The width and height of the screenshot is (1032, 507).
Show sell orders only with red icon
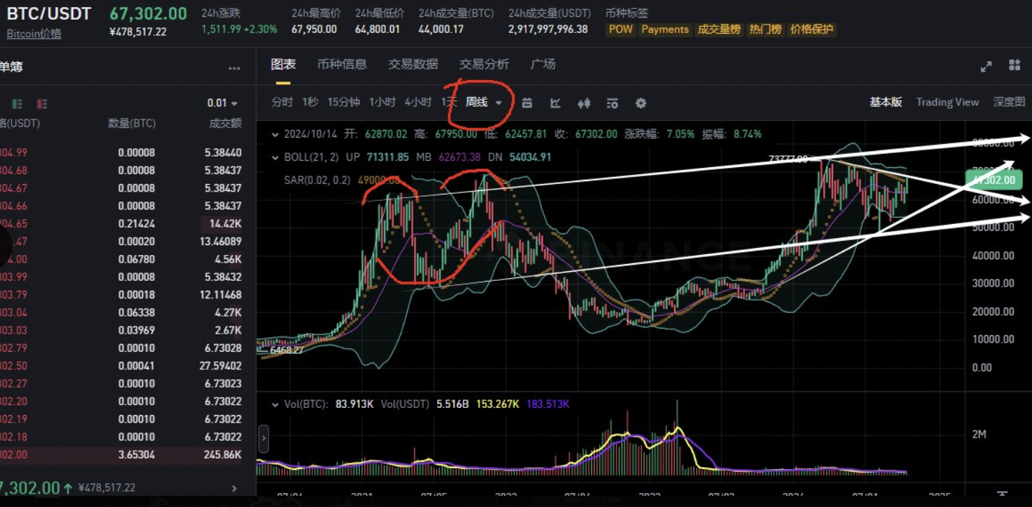[42, 104]
